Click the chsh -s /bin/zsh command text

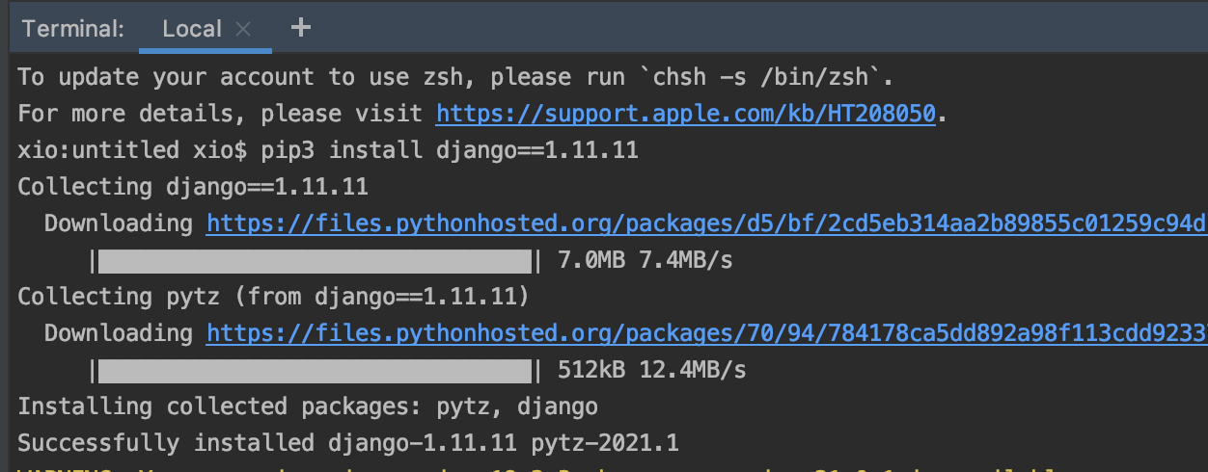coord(769,77)
